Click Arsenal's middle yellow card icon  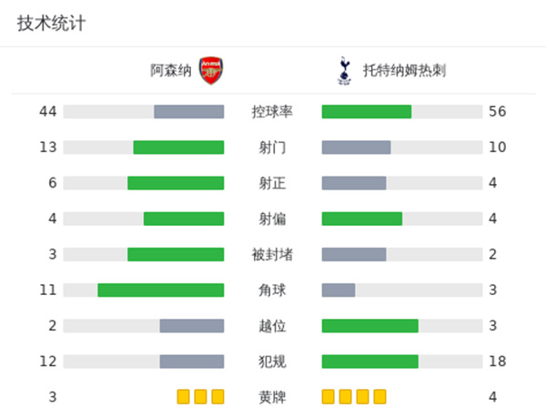click(200, 396)
